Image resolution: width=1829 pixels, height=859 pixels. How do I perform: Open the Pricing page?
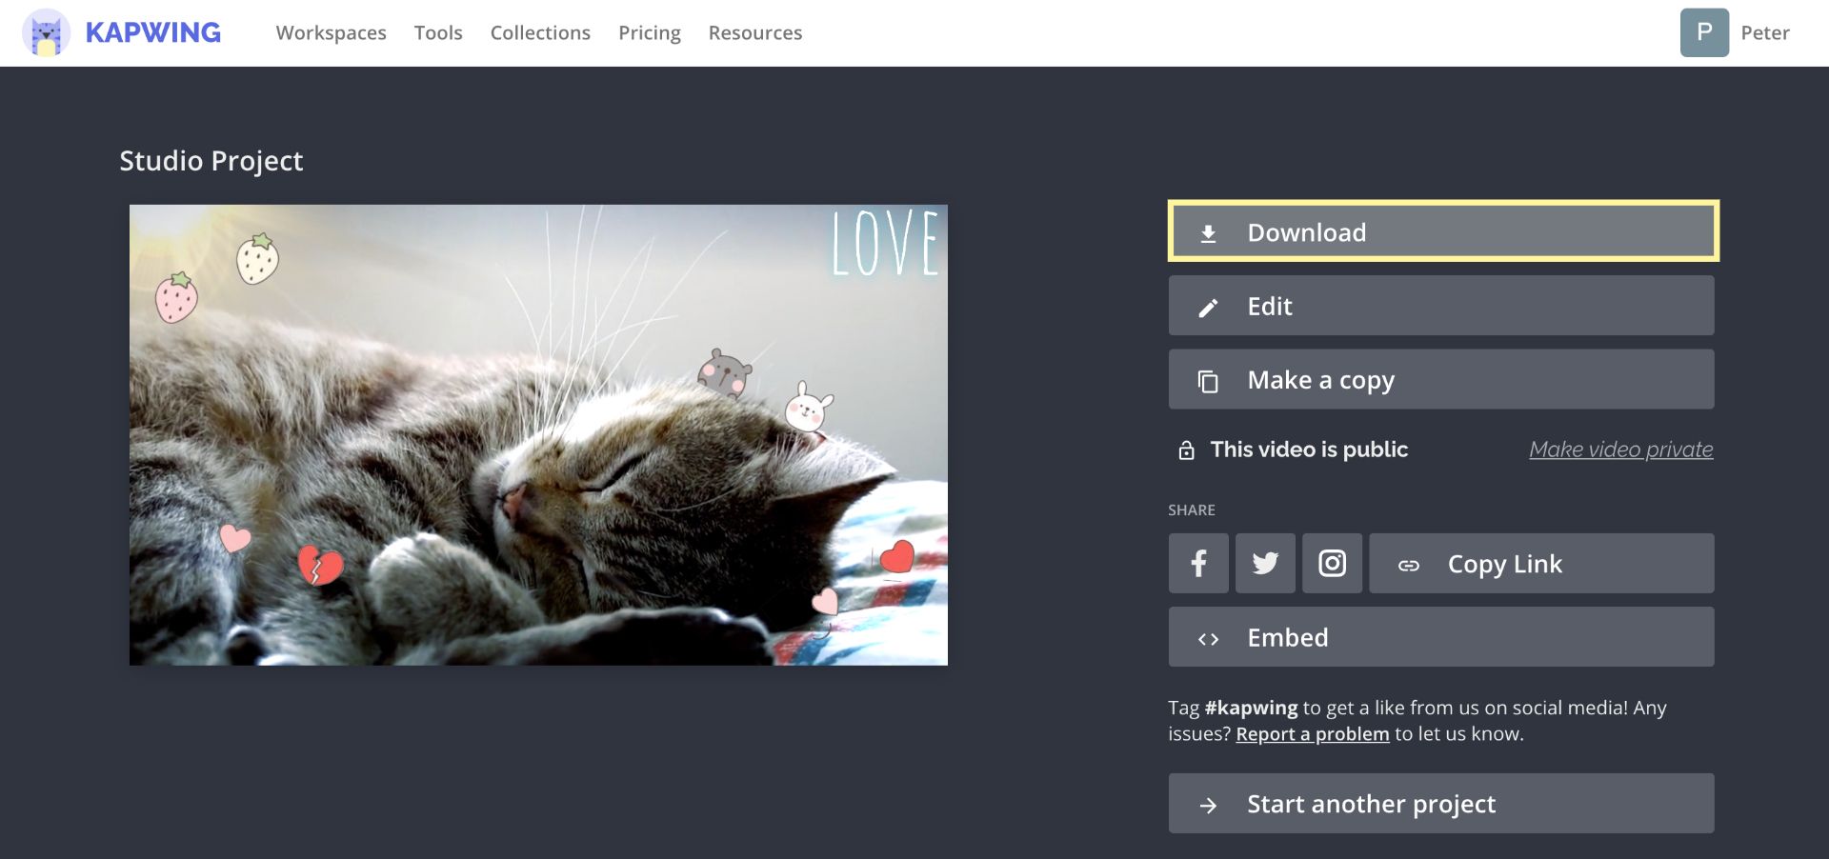pos(649,33)
